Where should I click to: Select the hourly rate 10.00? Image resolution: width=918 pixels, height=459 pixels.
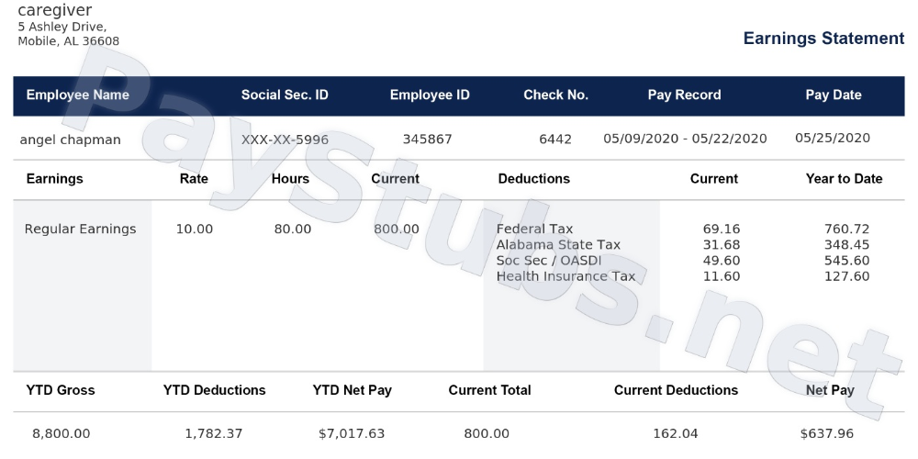(195, 229)
